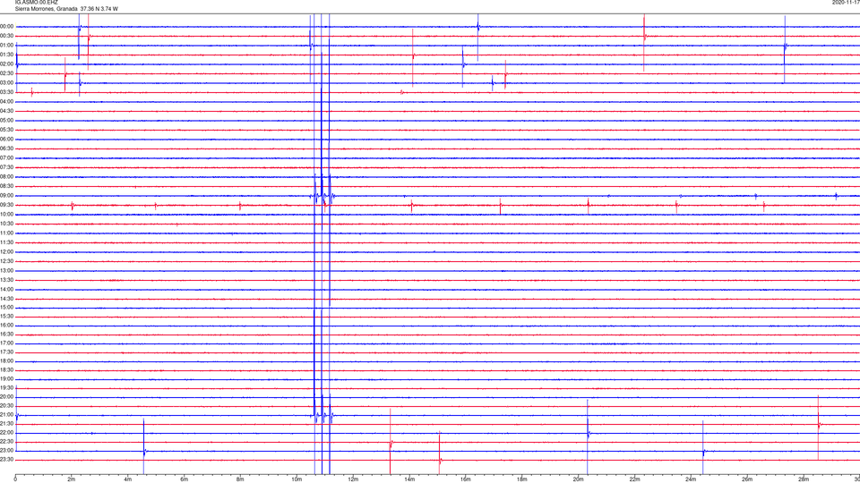Select the 2m axis tick label

click(x=72, y=479)
